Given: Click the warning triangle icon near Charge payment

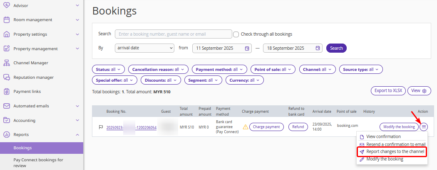Looking at the screenshot, I should click(x=246, y=127).
